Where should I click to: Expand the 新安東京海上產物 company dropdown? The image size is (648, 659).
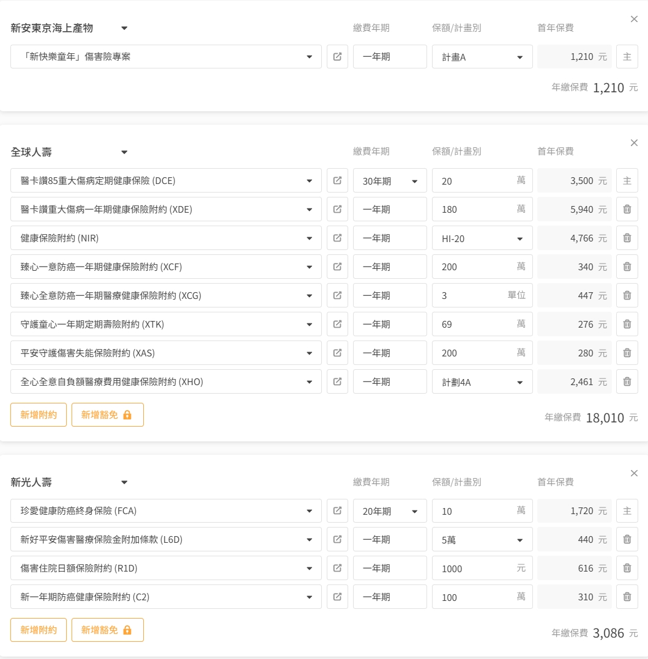[x=124, y=28]
